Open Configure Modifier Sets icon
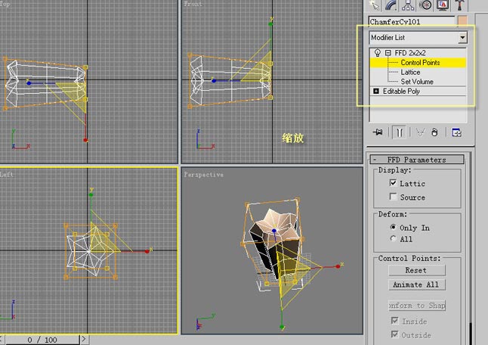This screenshot has height=345, width=488. click(456, 132)
